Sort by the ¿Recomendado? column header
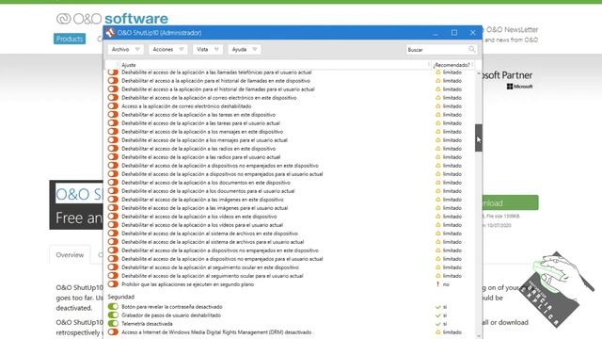The width and height of the screenshot is (602, 339). (452, 65)
